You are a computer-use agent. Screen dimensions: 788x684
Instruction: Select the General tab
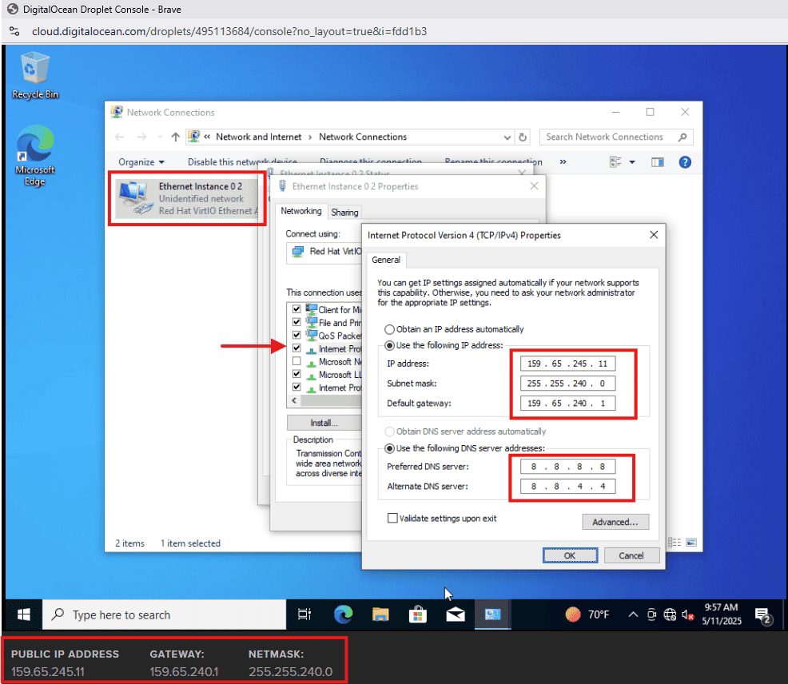coord(386,260)
